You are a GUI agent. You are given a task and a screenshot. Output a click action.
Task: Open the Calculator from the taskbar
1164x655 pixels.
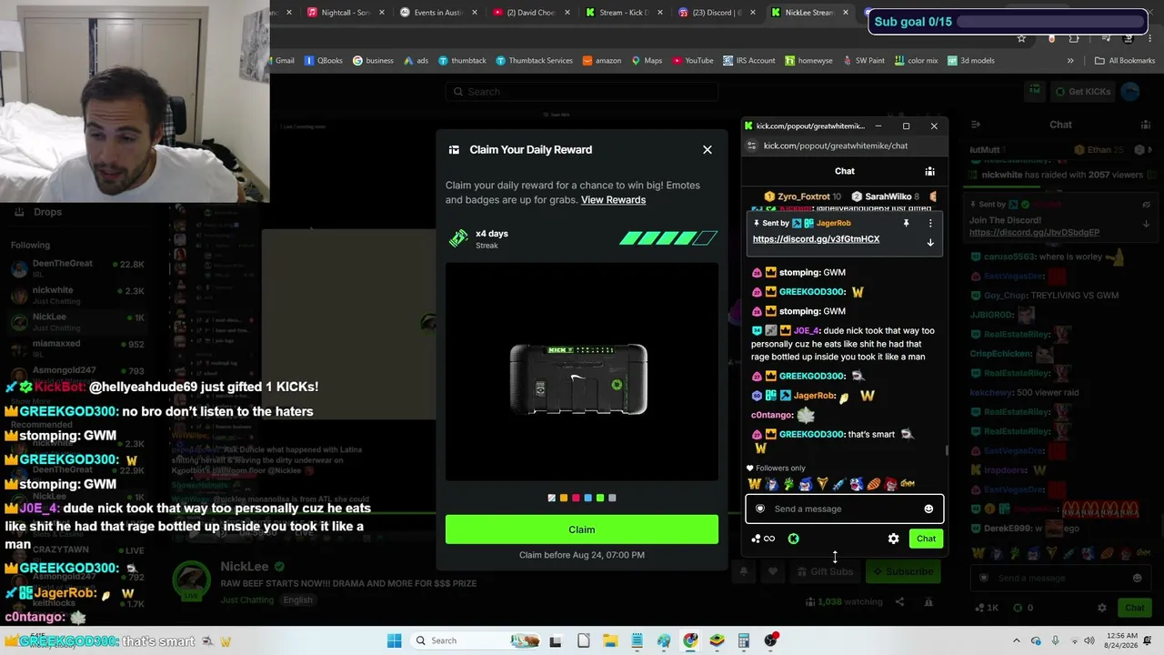[743, 640]
